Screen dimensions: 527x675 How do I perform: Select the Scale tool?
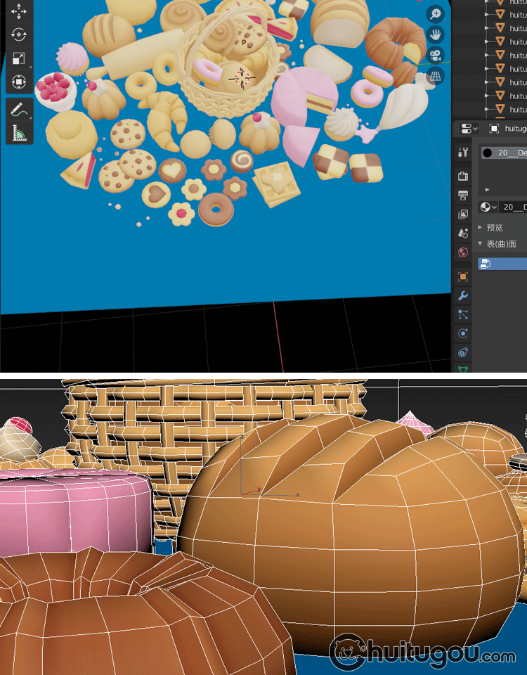[x=19, y=58]
